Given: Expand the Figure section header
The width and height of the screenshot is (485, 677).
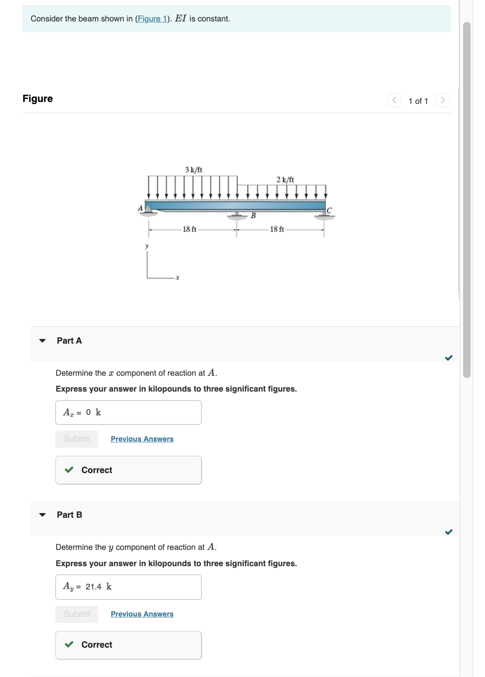Looking at the screenshot, I should point(38,99).
